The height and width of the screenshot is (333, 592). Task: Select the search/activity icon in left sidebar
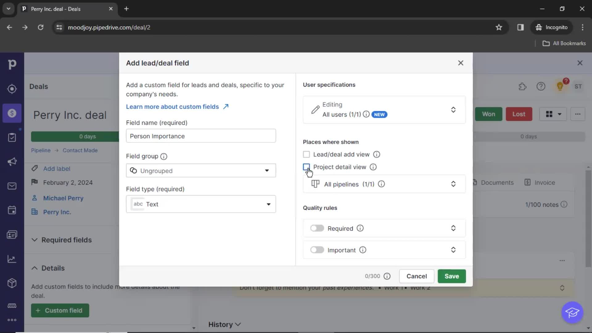pyautogui.click(x=12, y=89)
